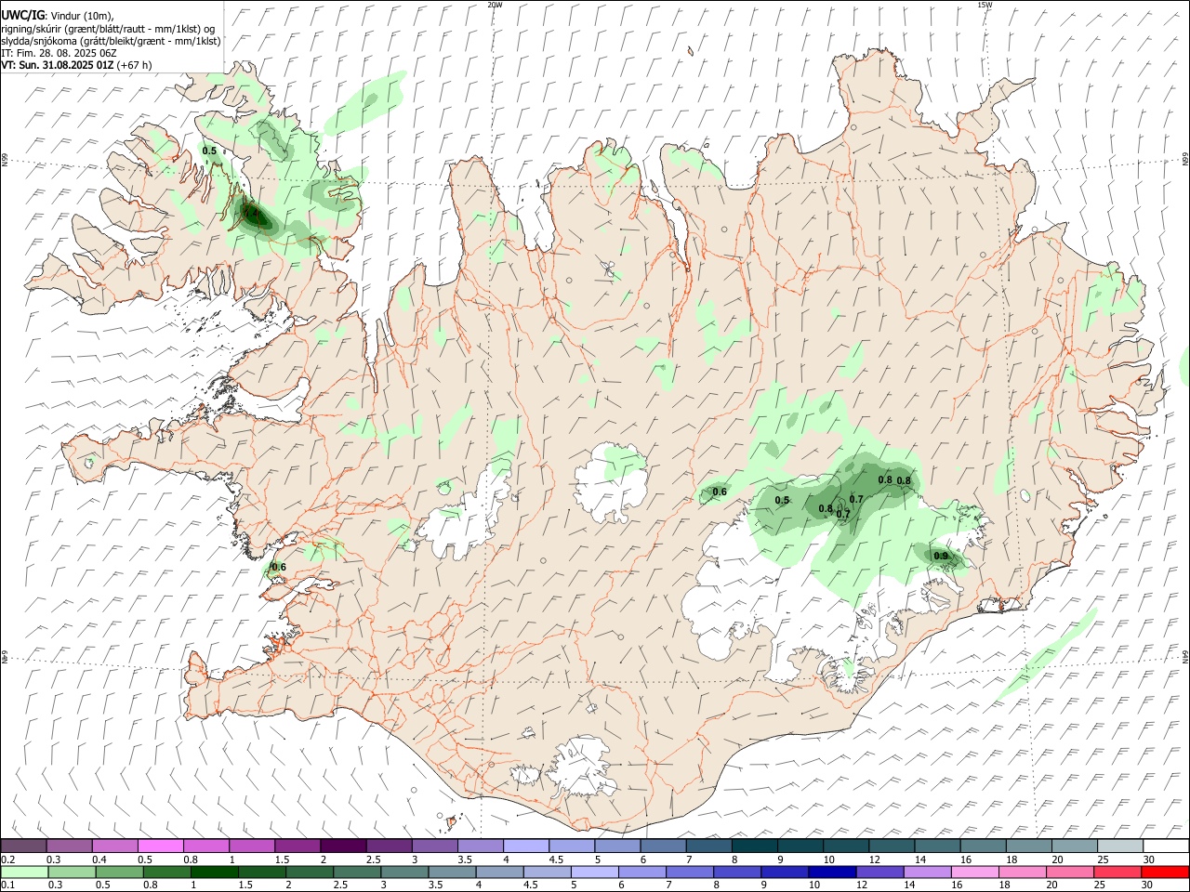This screenshot has height=892, width=1190.
Task: Select the deep blue swatch labeled 10 in lower legend
Action: (832, 872)
